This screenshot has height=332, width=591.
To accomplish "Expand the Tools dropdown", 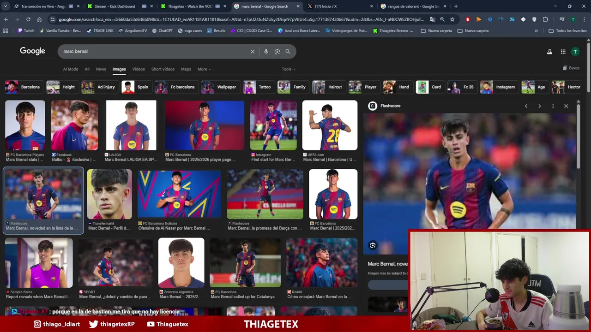I will coord(289,69).
